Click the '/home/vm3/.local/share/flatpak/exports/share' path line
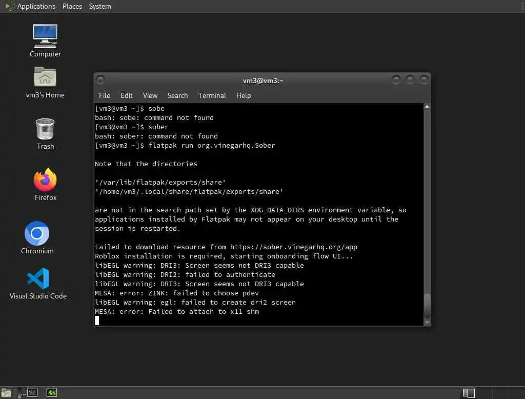Viewport: 525px width, 399px height. tap(189, 192)
